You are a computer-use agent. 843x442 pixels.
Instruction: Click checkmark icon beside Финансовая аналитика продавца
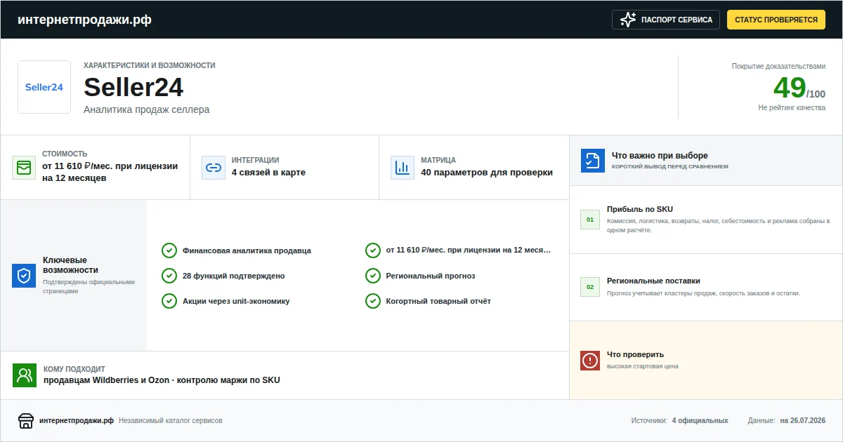[169, 250]
